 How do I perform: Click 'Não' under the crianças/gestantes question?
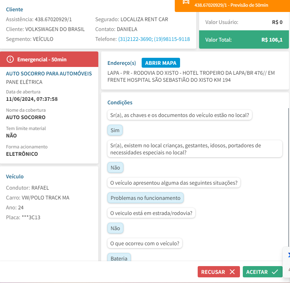115,168
